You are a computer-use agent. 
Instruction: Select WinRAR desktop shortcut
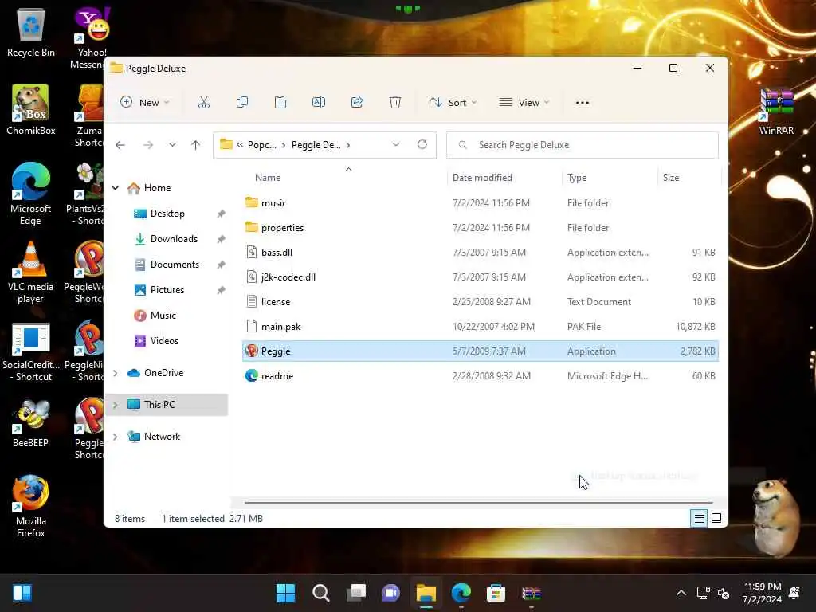(776, 112)
